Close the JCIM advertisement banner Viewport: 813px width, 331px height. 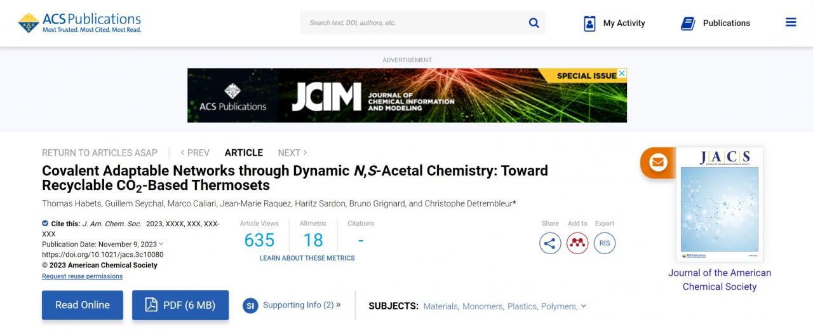pos(622,74)
